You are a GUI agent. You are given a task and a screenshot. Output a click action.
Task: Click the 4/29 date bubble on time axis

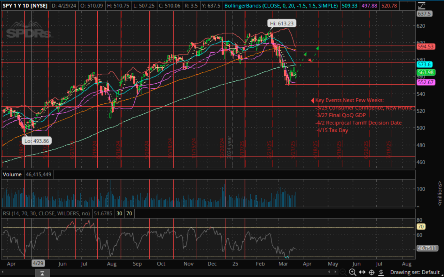point(38,264)
